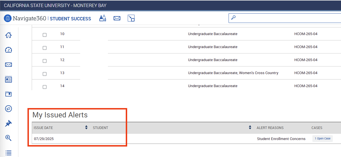Click HCOM-265-04 in row 14
This screenshot has height=157, width=341.
[306, 86]
